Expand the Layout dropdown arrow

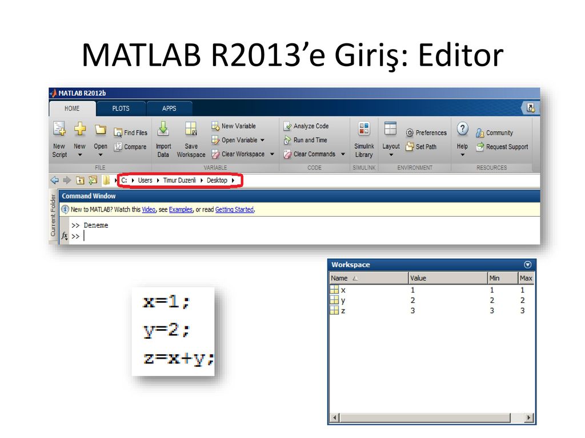click(x=391, y=155)
